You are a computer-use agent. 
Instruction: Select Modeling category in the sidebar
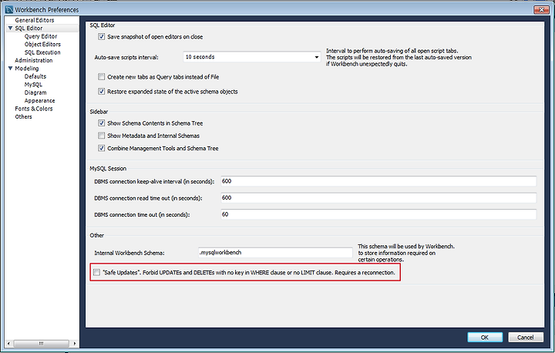pos(27,69)
